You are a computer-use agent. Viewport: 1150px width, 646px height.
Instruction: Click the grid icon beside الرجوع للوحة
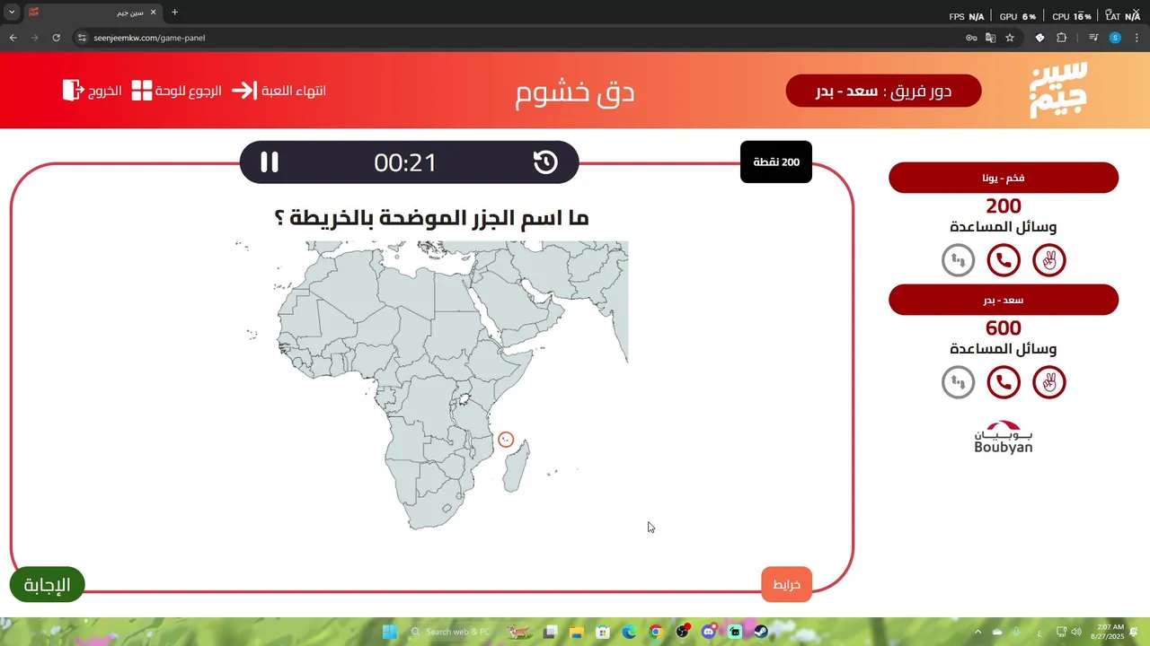pyautogui.click(x=142, y=91)
